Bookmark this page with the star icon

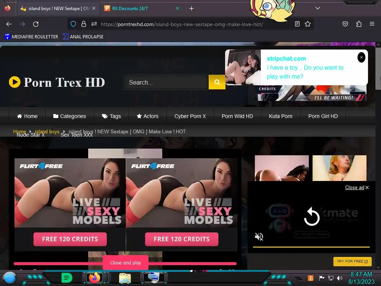[x=308, y=24]
